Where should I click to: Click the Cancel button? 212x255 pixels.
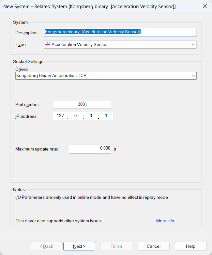154,246
